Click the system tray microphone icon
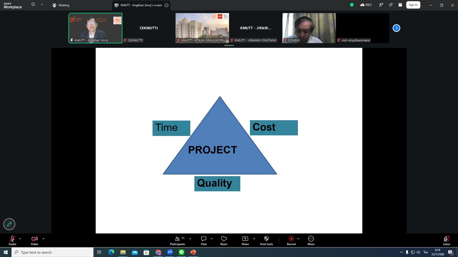 click(x=407, y=252)
